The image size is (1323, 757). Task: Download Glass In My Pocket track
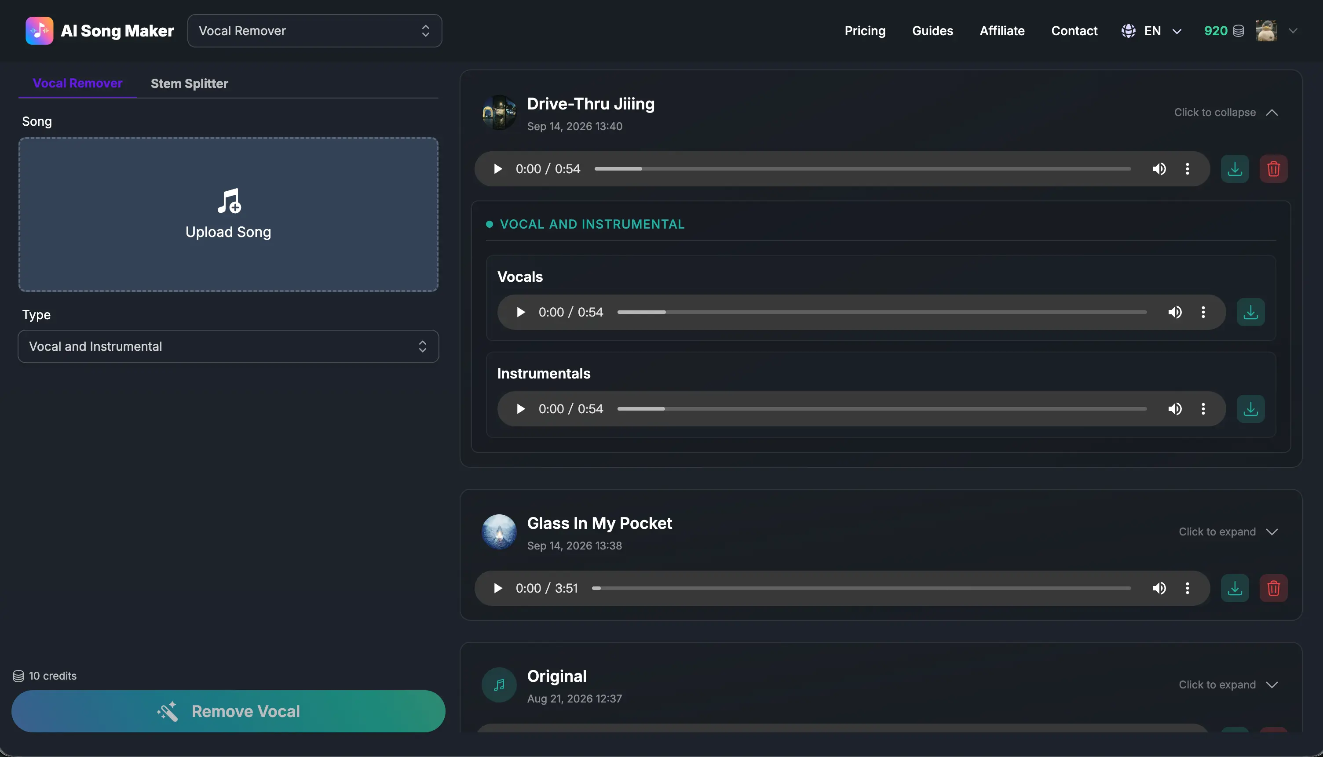pos(1235,589)
